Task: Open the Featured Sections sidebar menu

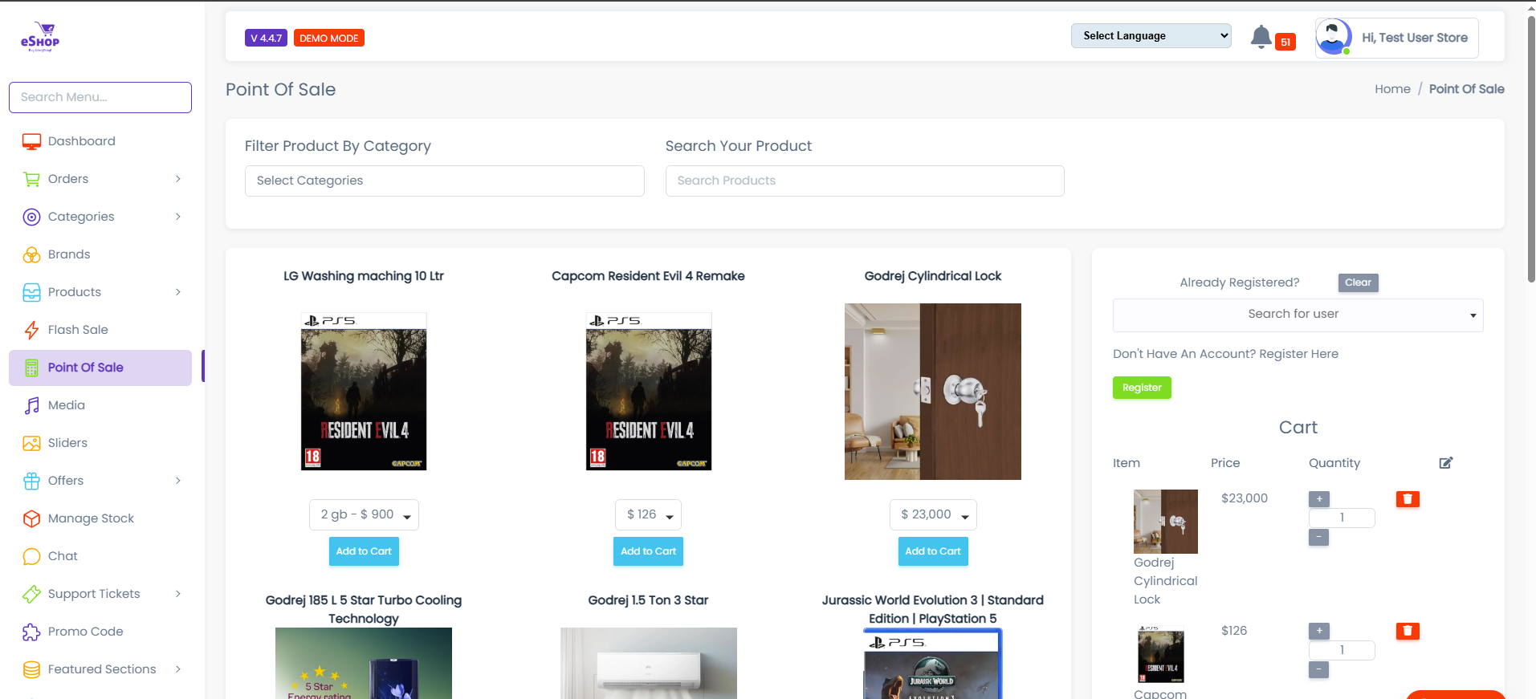Action: pyautogui.click(x=100, y=669)
